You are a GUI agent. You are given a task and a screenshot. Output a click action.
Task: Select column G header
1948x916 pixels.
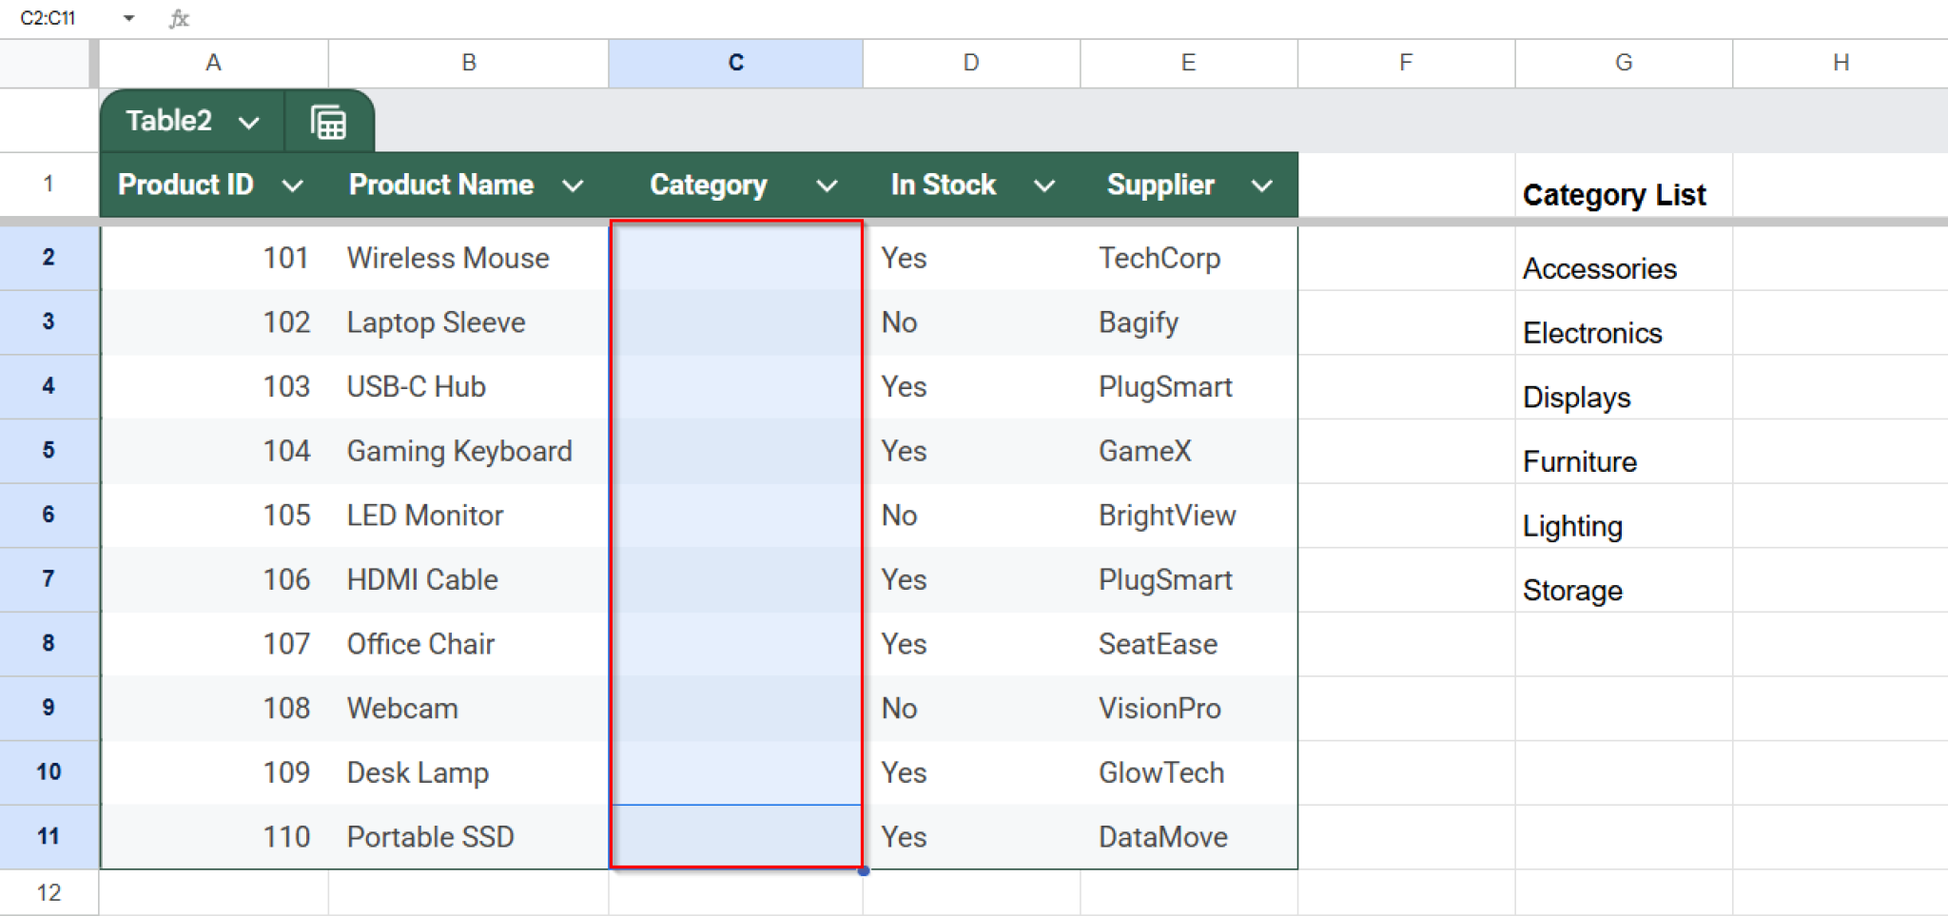point(1624,63)
